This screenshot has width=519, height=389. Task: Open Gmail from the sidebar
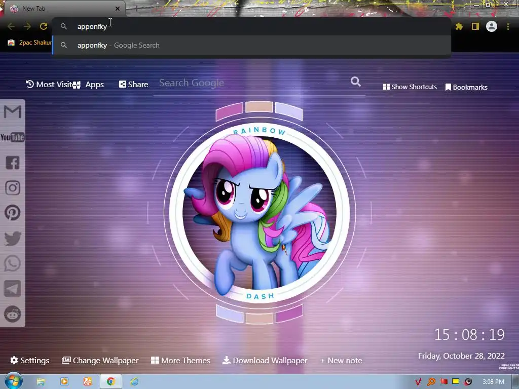coord(13,111)
